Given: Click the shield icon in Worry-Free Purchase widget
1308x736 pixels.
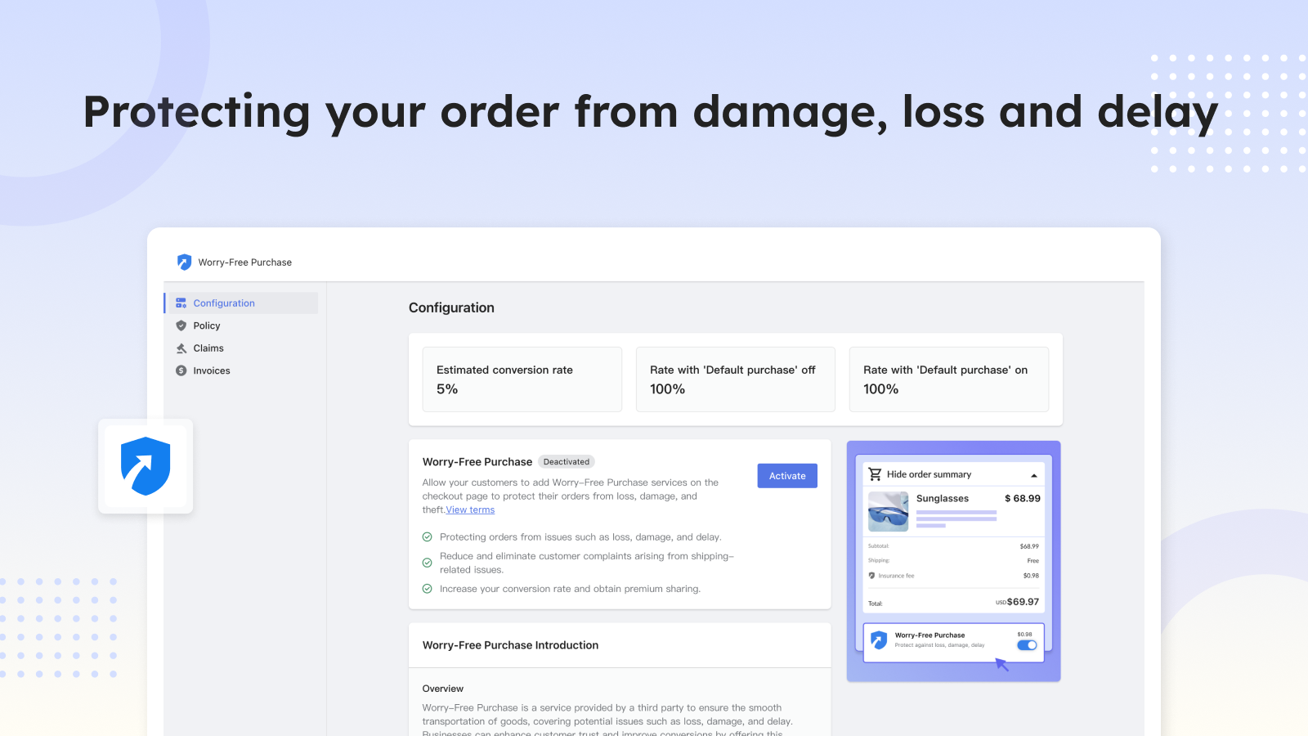Looking at the screenshot, I should [x=879, y=640].
